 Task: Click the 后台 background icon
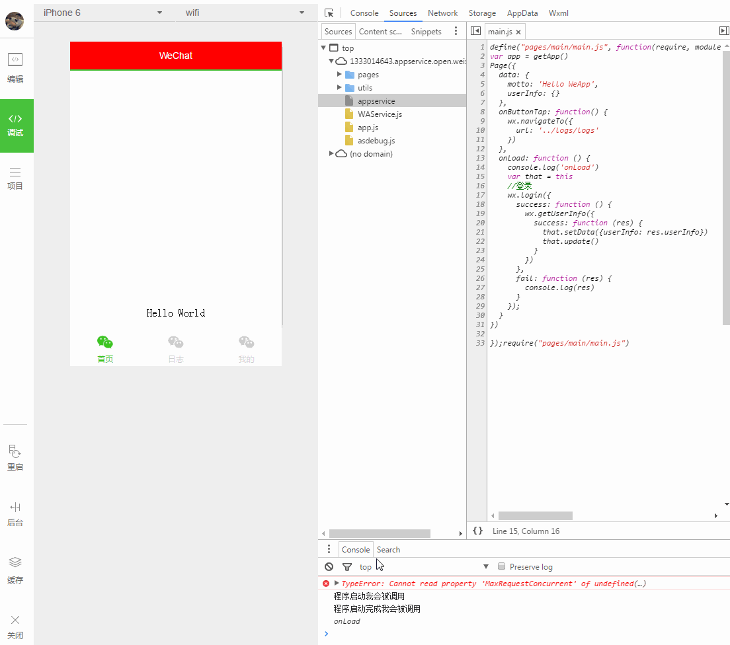[15, 508]
